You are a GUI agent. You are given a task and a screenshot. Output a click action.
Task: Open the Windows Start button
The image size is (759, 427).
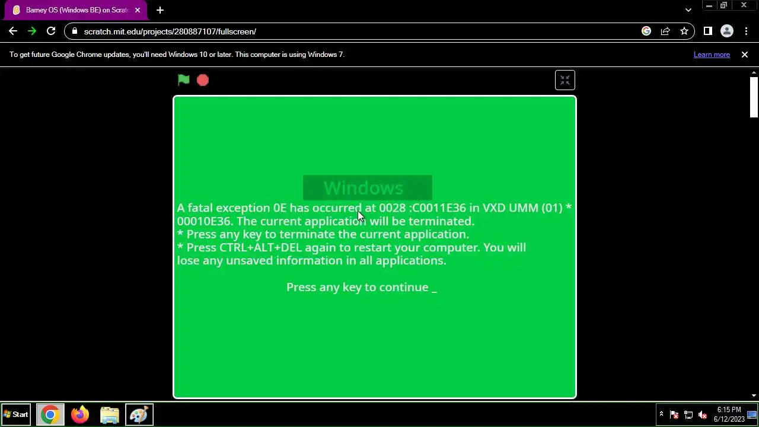click(16, 415)
